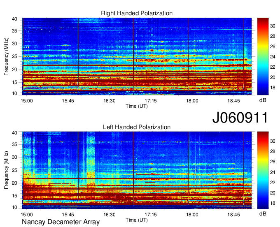
Task: Click the 40 MHz frequency tick on Right Handed plot
Action: [x=14, y=19]
